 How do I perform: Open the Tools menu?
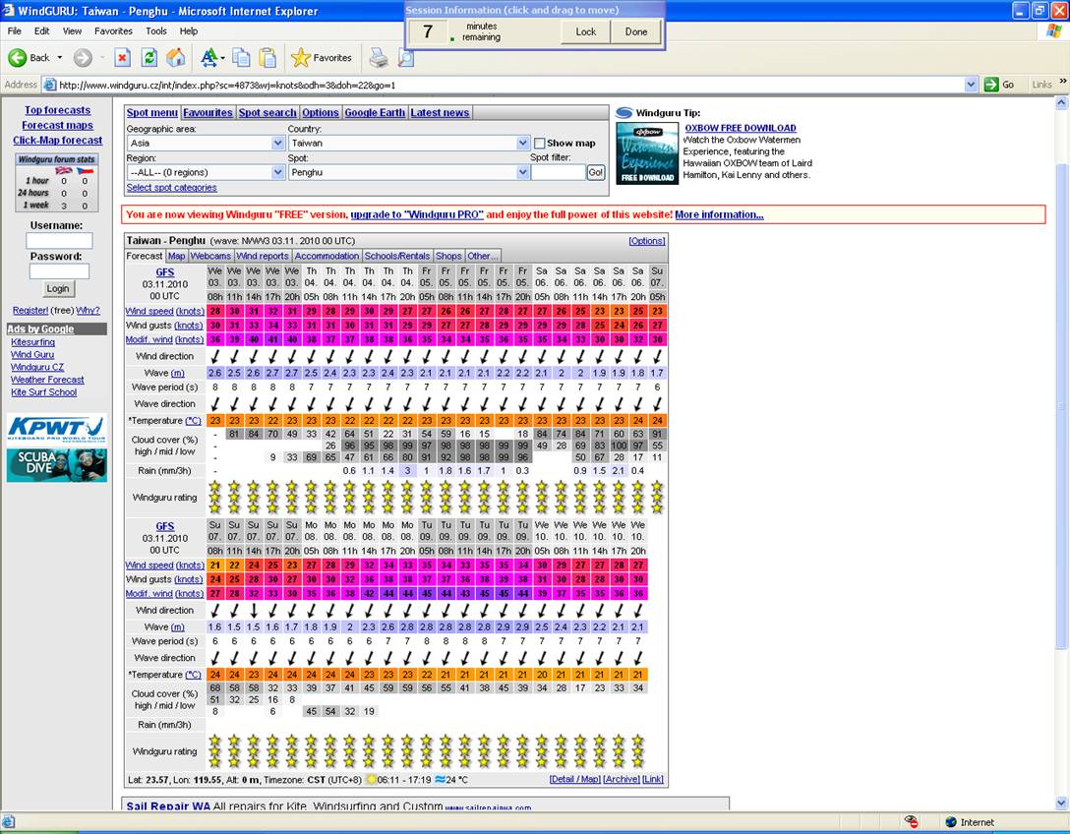(x=156, y=30)
